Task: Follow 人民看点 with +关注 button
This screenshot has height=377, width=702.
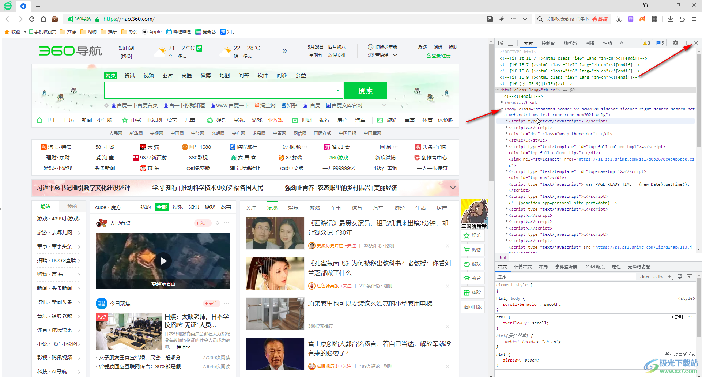Action: coord(203,223)
